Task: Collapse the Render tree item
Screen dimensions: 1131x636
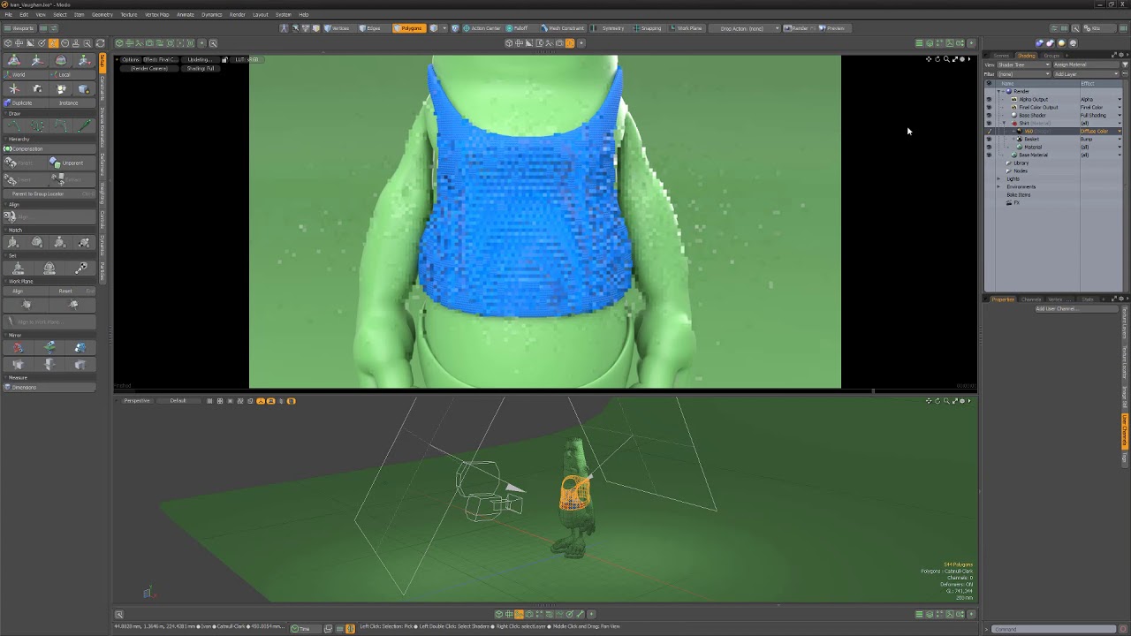Action: 998,91
